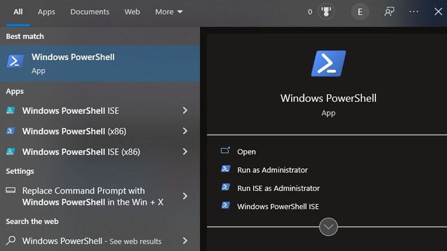Viewport: 447px width, 251px height.
Task: Expand the See web results arrow
Action: [x=185, y=241]
